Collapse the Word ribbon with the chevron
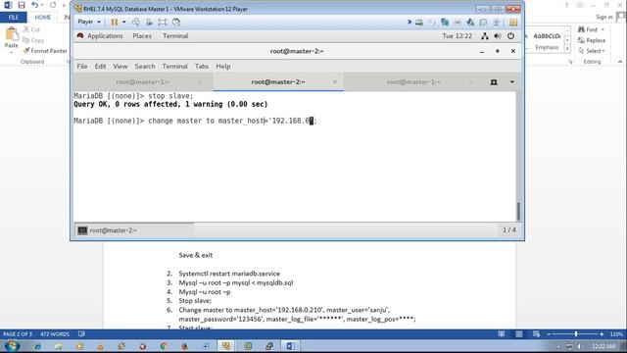 coord(620,62)
